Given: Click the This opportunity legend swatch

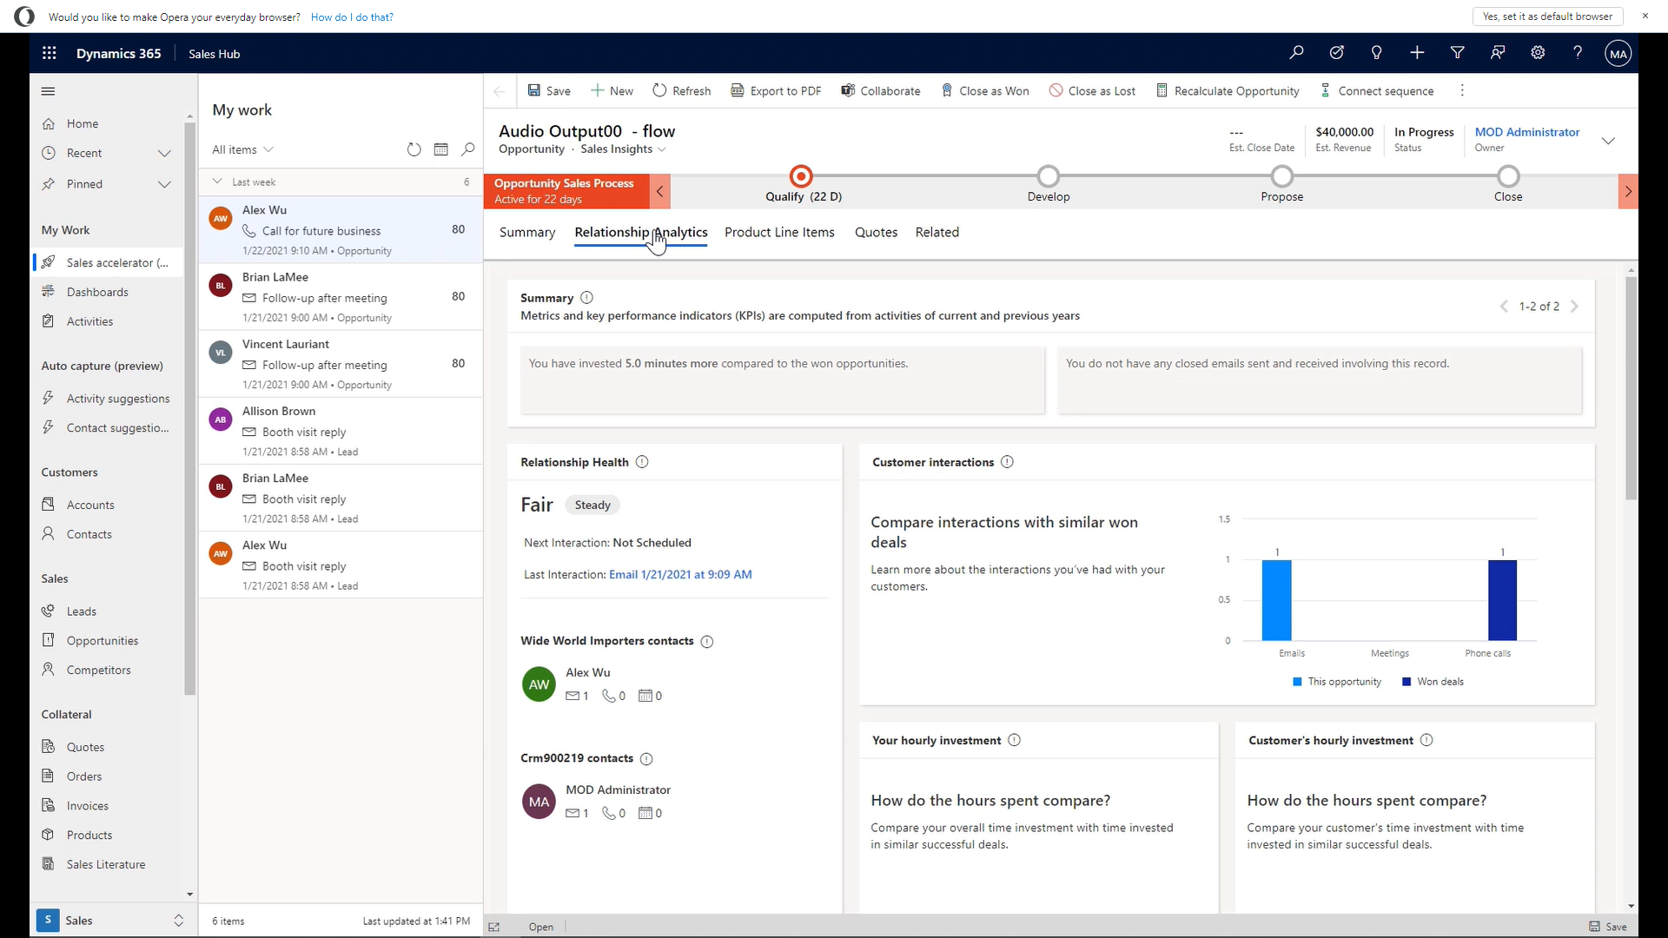Looking at the screenshot, I should [x=1298, y=683].
